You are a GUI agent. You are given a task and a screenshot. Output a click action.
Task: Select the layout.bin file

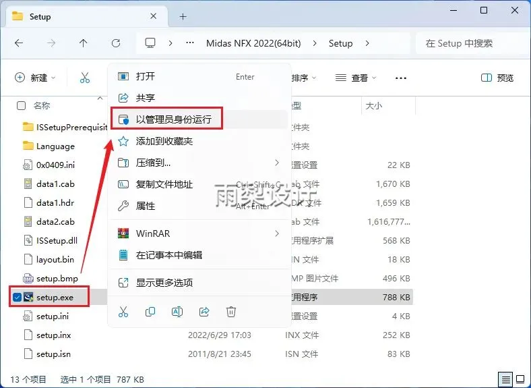pyautogui.click(x=55, y=260)
